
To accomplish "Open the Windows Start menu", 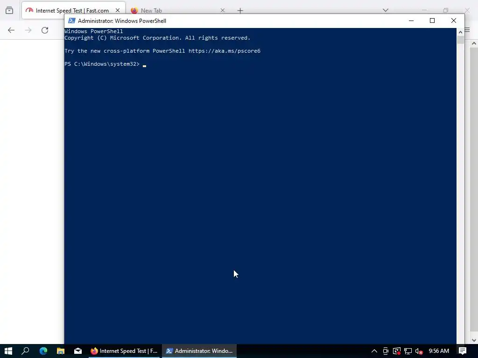I will point(8,351).
